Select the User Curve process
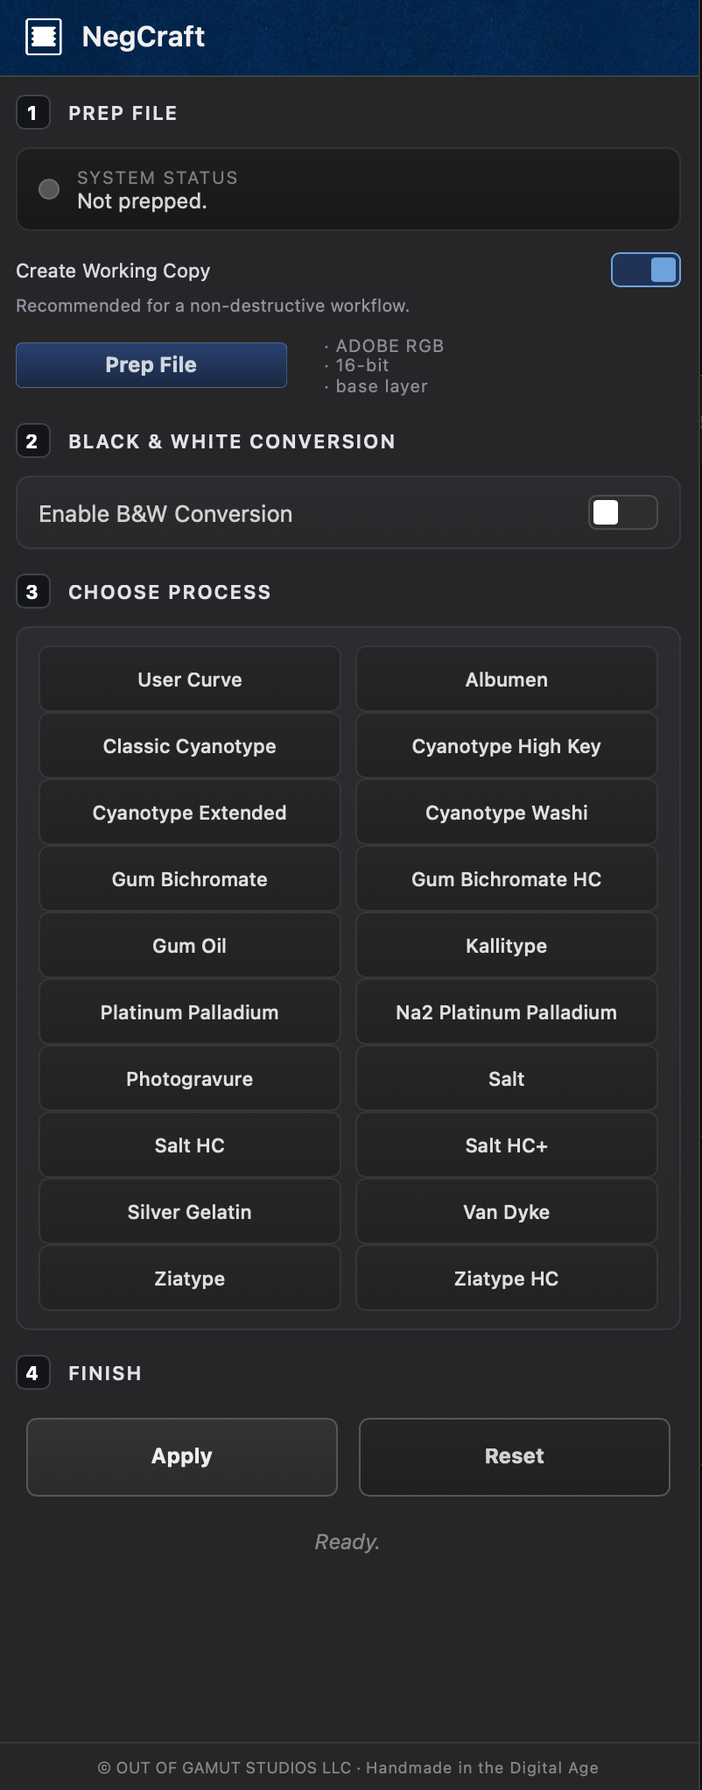 (x=190, y=680)
